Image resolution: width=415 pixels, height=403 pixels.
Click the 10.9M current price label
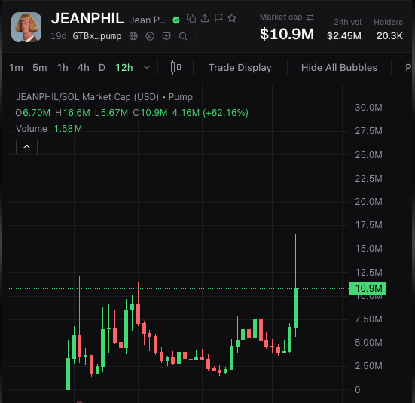coord(368,288)
